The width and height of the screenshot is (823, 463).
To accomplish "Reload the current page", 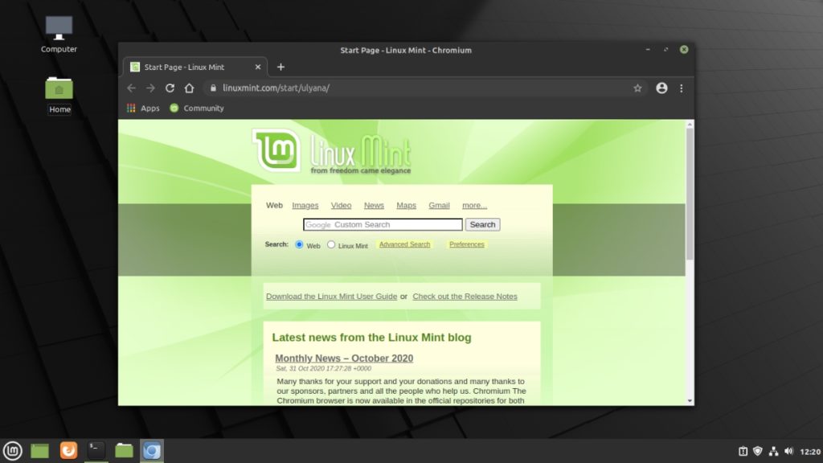I will pos(169,88).
